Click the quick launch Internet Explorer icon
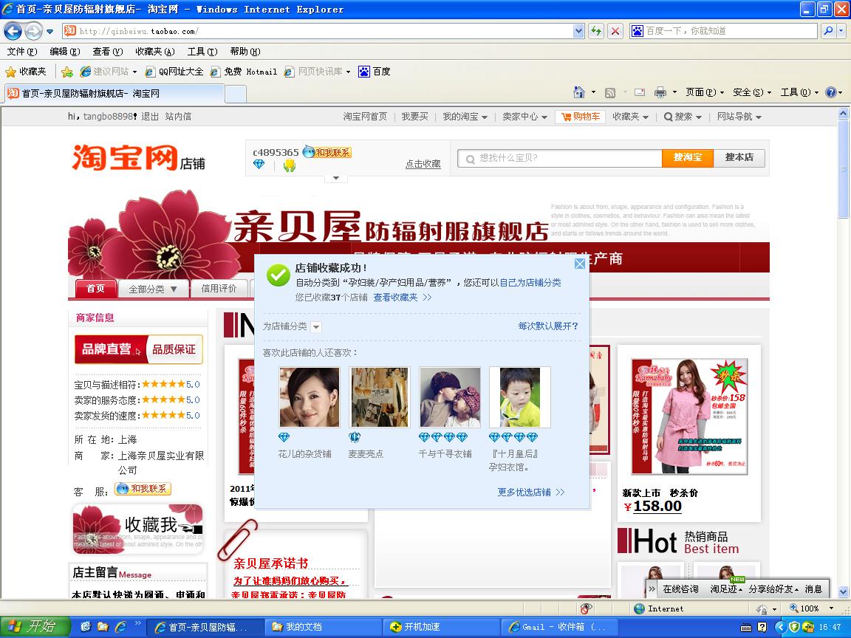The image size is (851, 638). (120, 627)
